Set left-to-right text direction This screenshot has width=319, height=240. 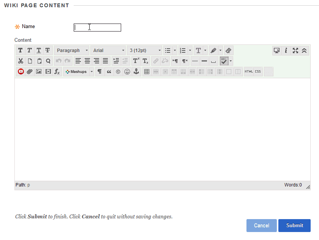[x=175, y=61]
